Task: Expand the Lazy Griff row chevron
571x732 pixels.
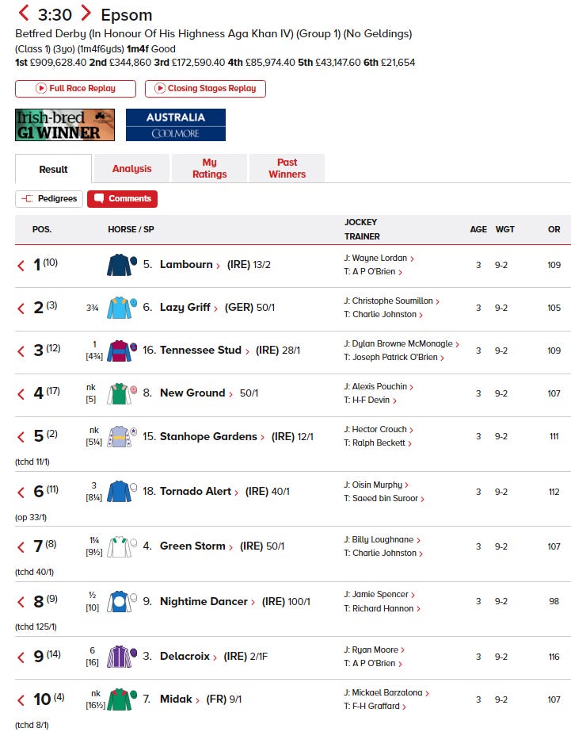Action: (21, 309)
